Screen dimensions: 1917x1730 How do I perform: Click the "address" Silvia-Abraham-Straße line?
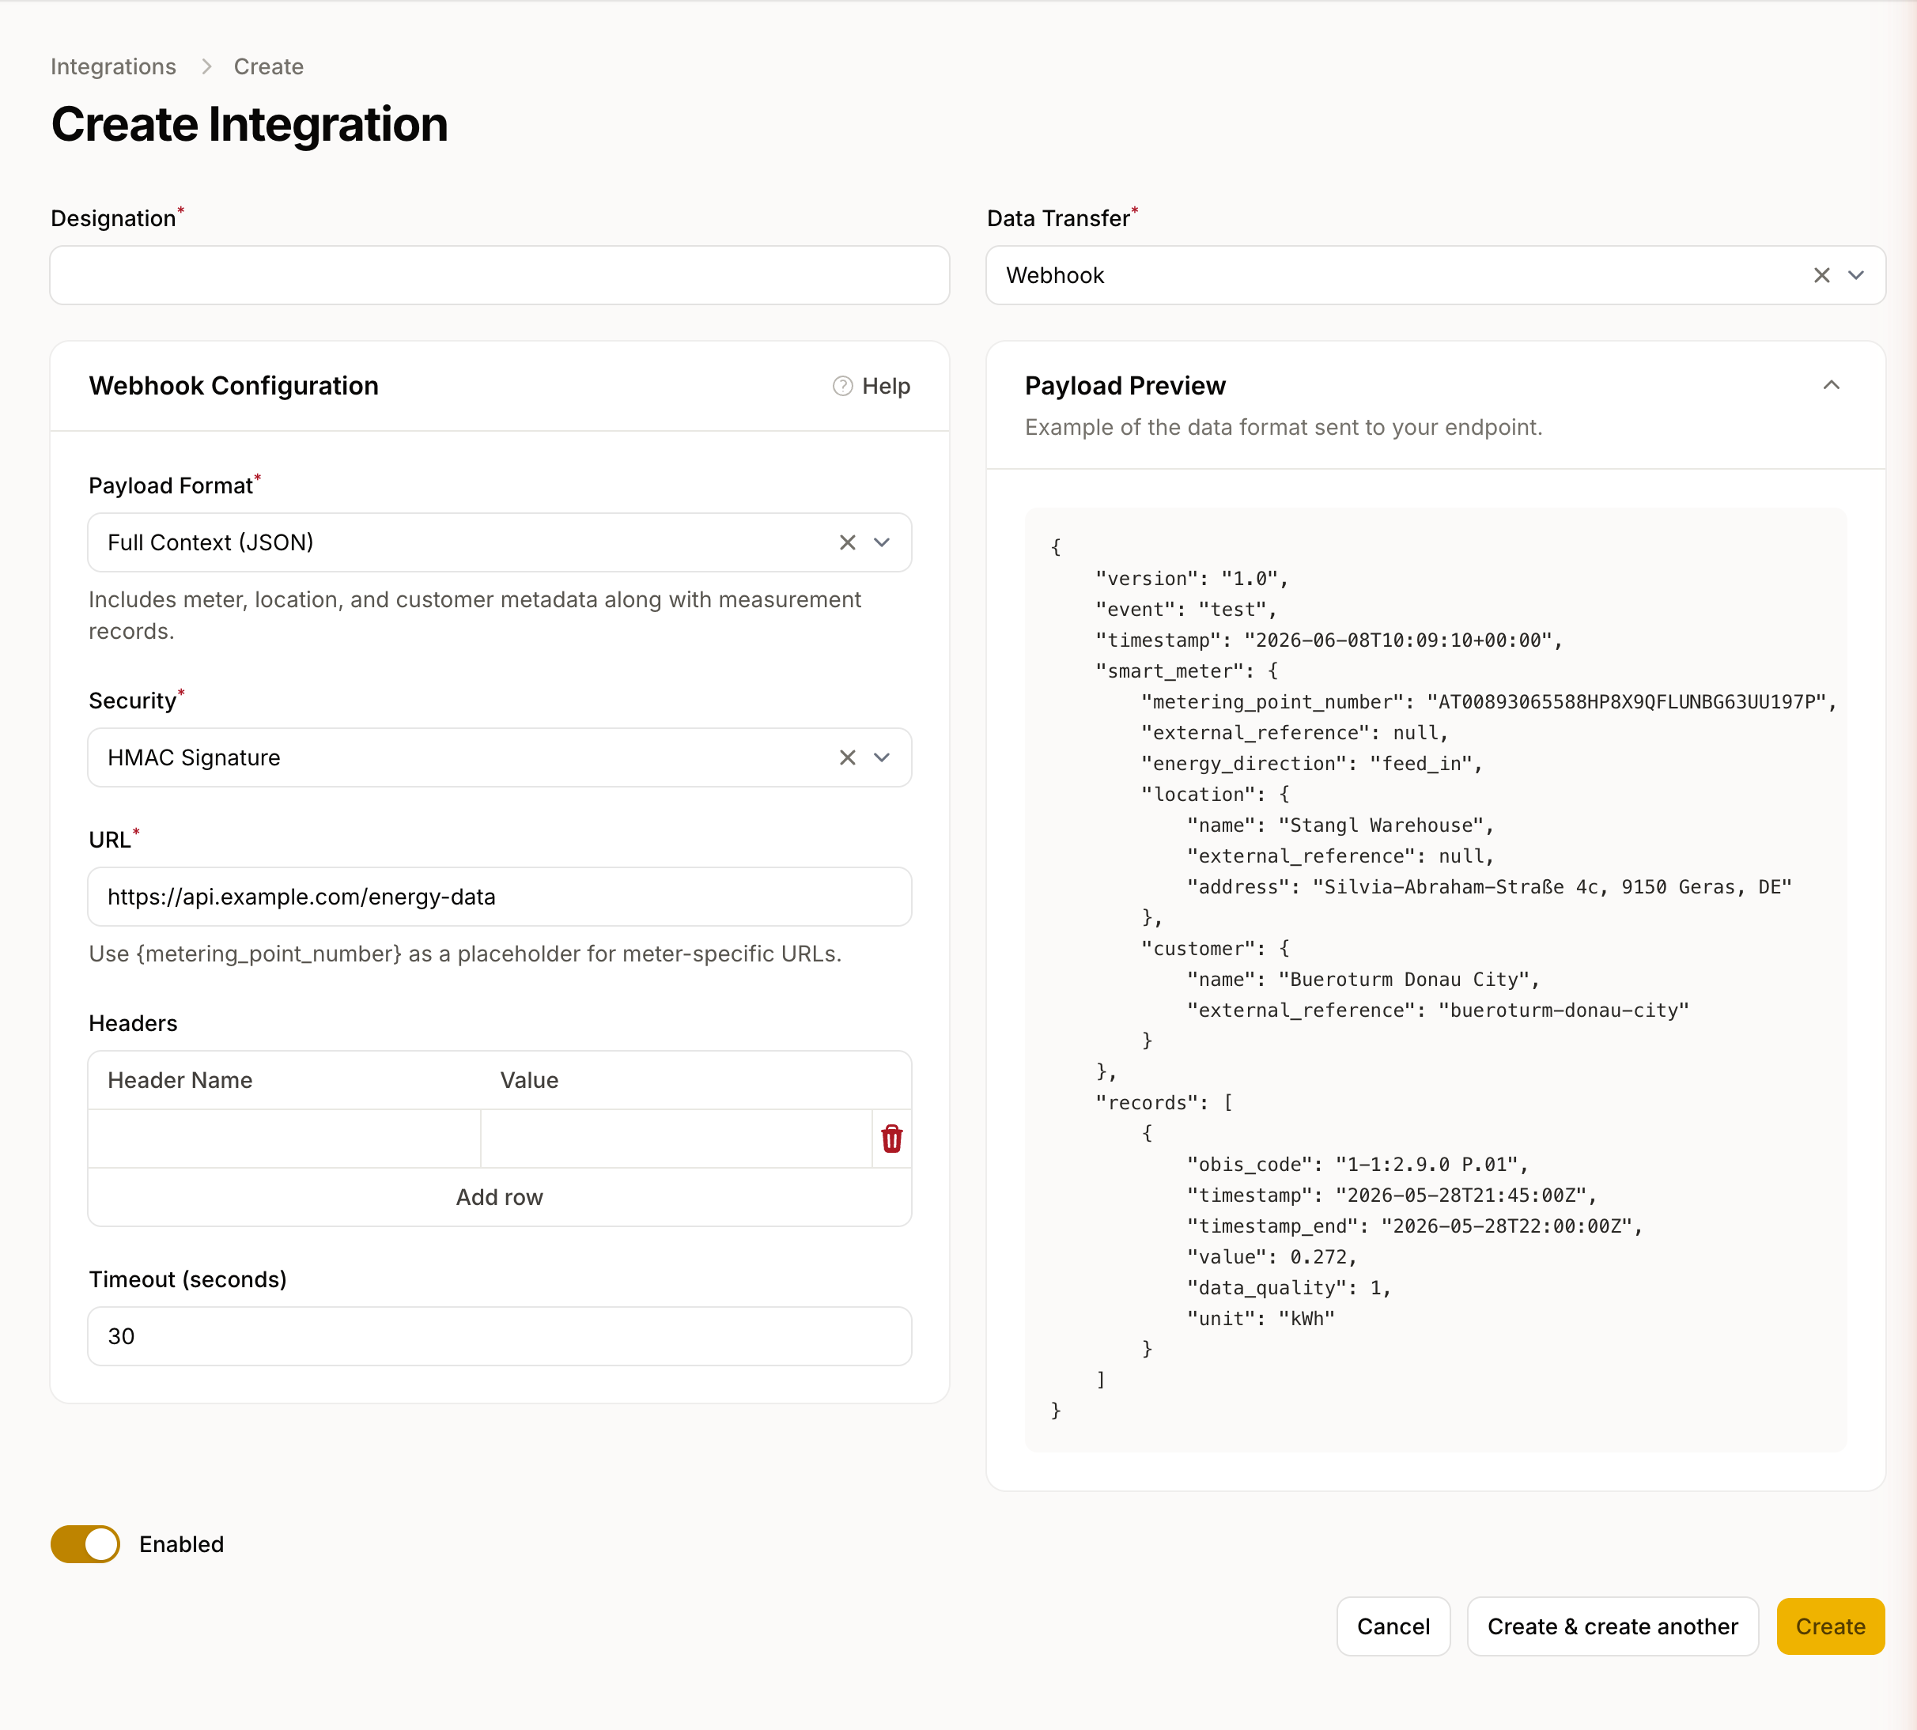(x=1489, y=888)
